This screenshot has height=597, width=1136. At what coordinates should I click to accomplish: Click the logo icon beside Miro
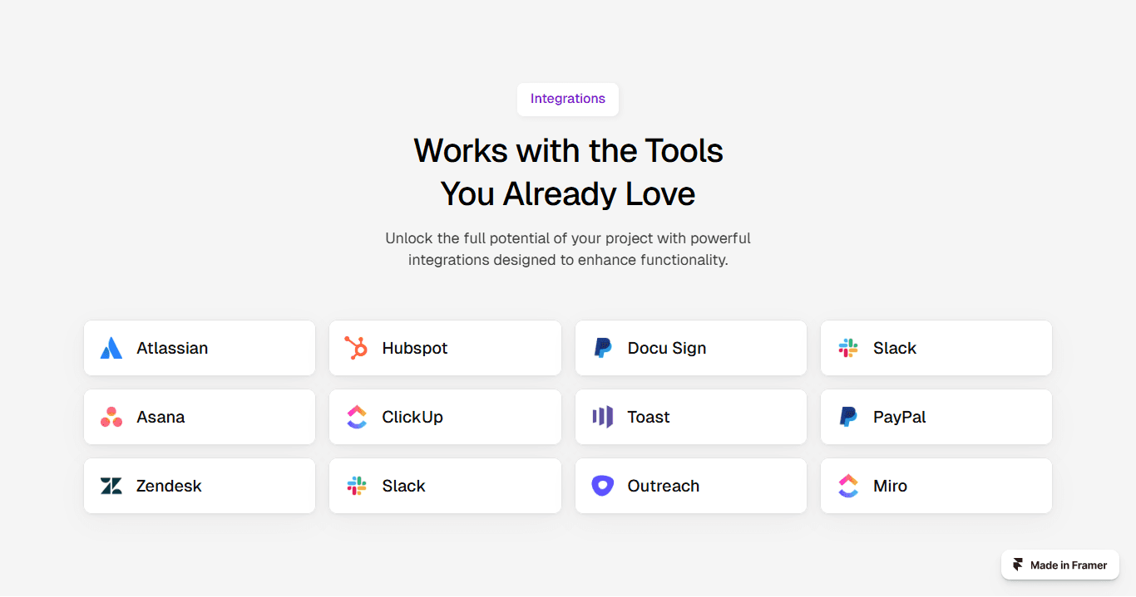pos(848,486)
